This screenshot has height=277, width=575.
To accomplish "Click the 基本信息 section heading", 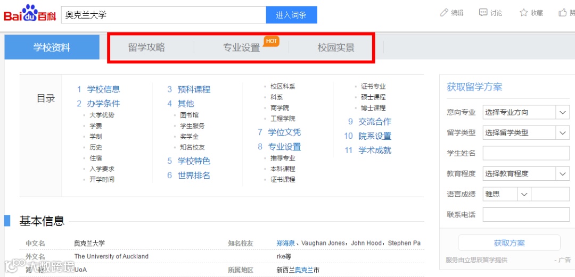I will [42, 221].
